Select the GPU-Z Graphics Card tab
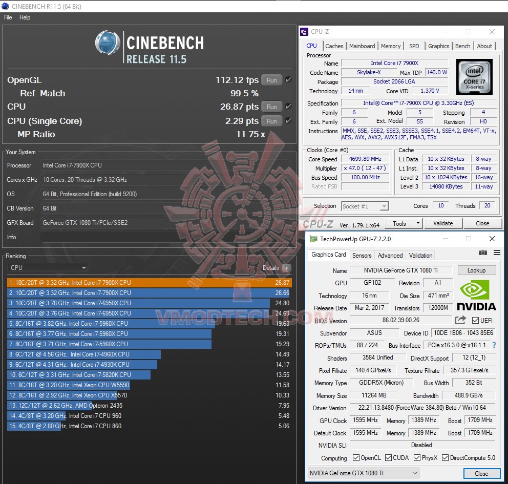 329,255
